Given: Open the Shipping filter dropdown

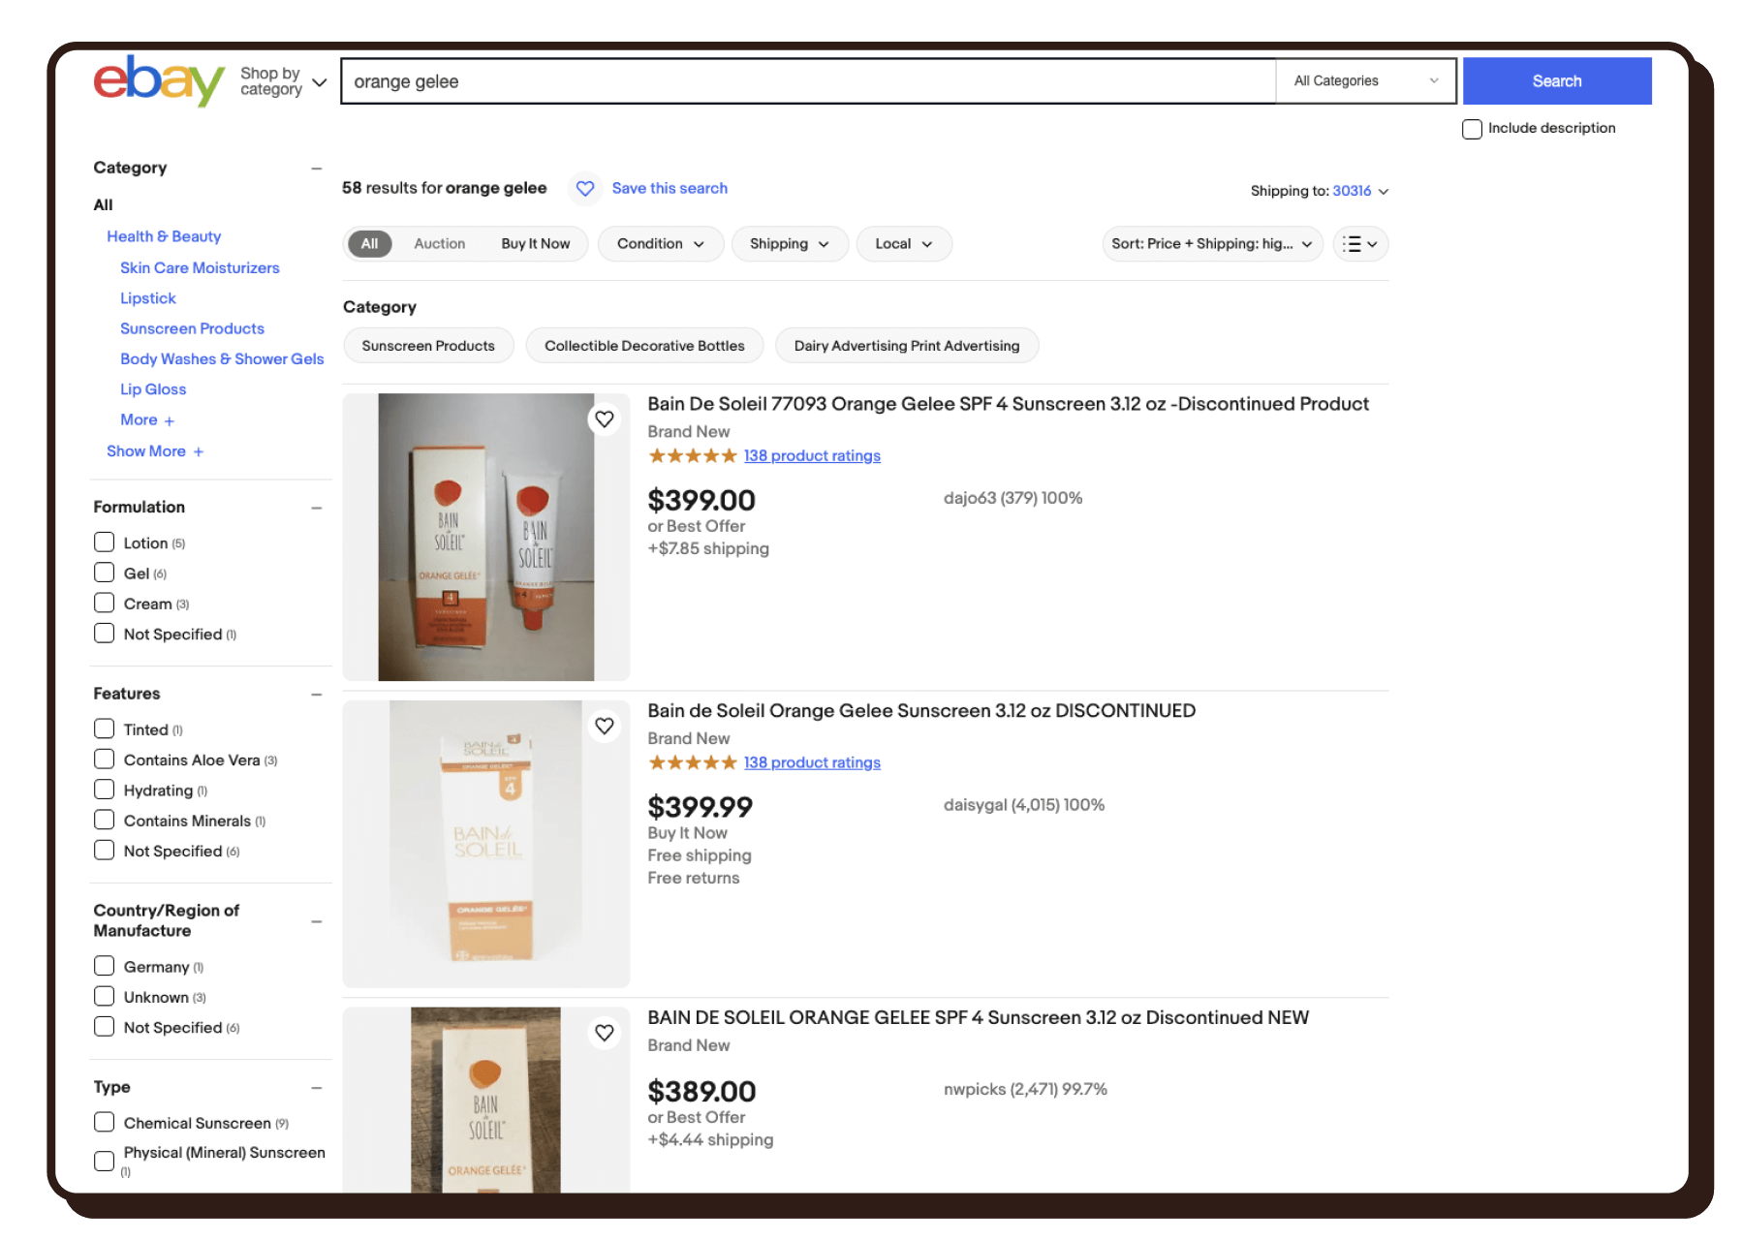Looking at the screenshot, I should (790, 244).
